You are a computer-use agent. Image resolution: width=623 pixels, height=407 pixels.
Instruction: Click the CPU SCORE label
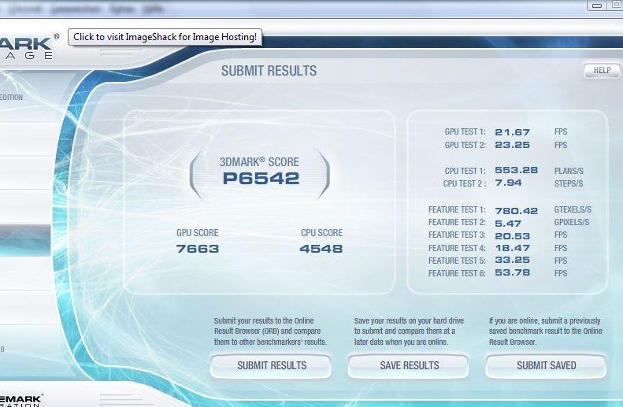point(321,233)
